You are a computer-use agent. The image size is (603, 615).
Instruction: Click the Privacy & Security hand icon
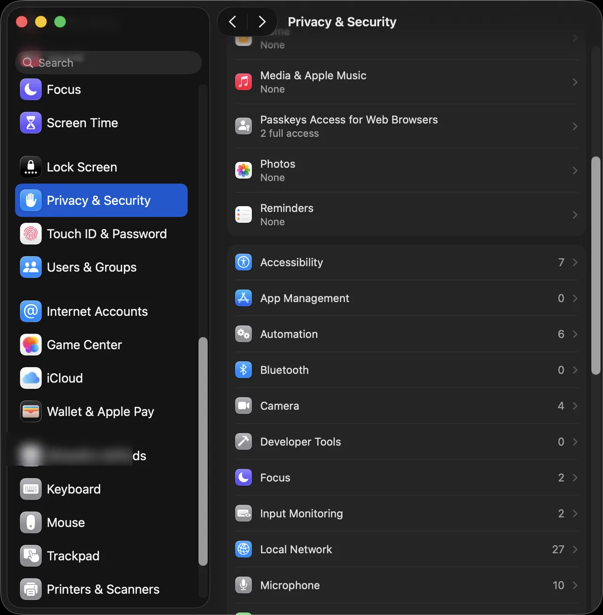click(x=31, y=200)
